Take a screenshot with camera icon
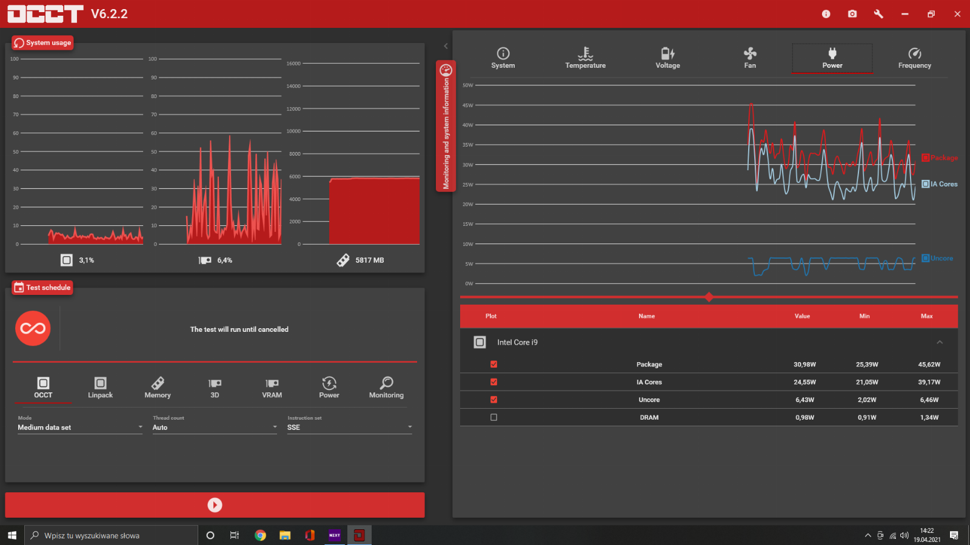Screen dimensions: 970x545 (852, 14)
